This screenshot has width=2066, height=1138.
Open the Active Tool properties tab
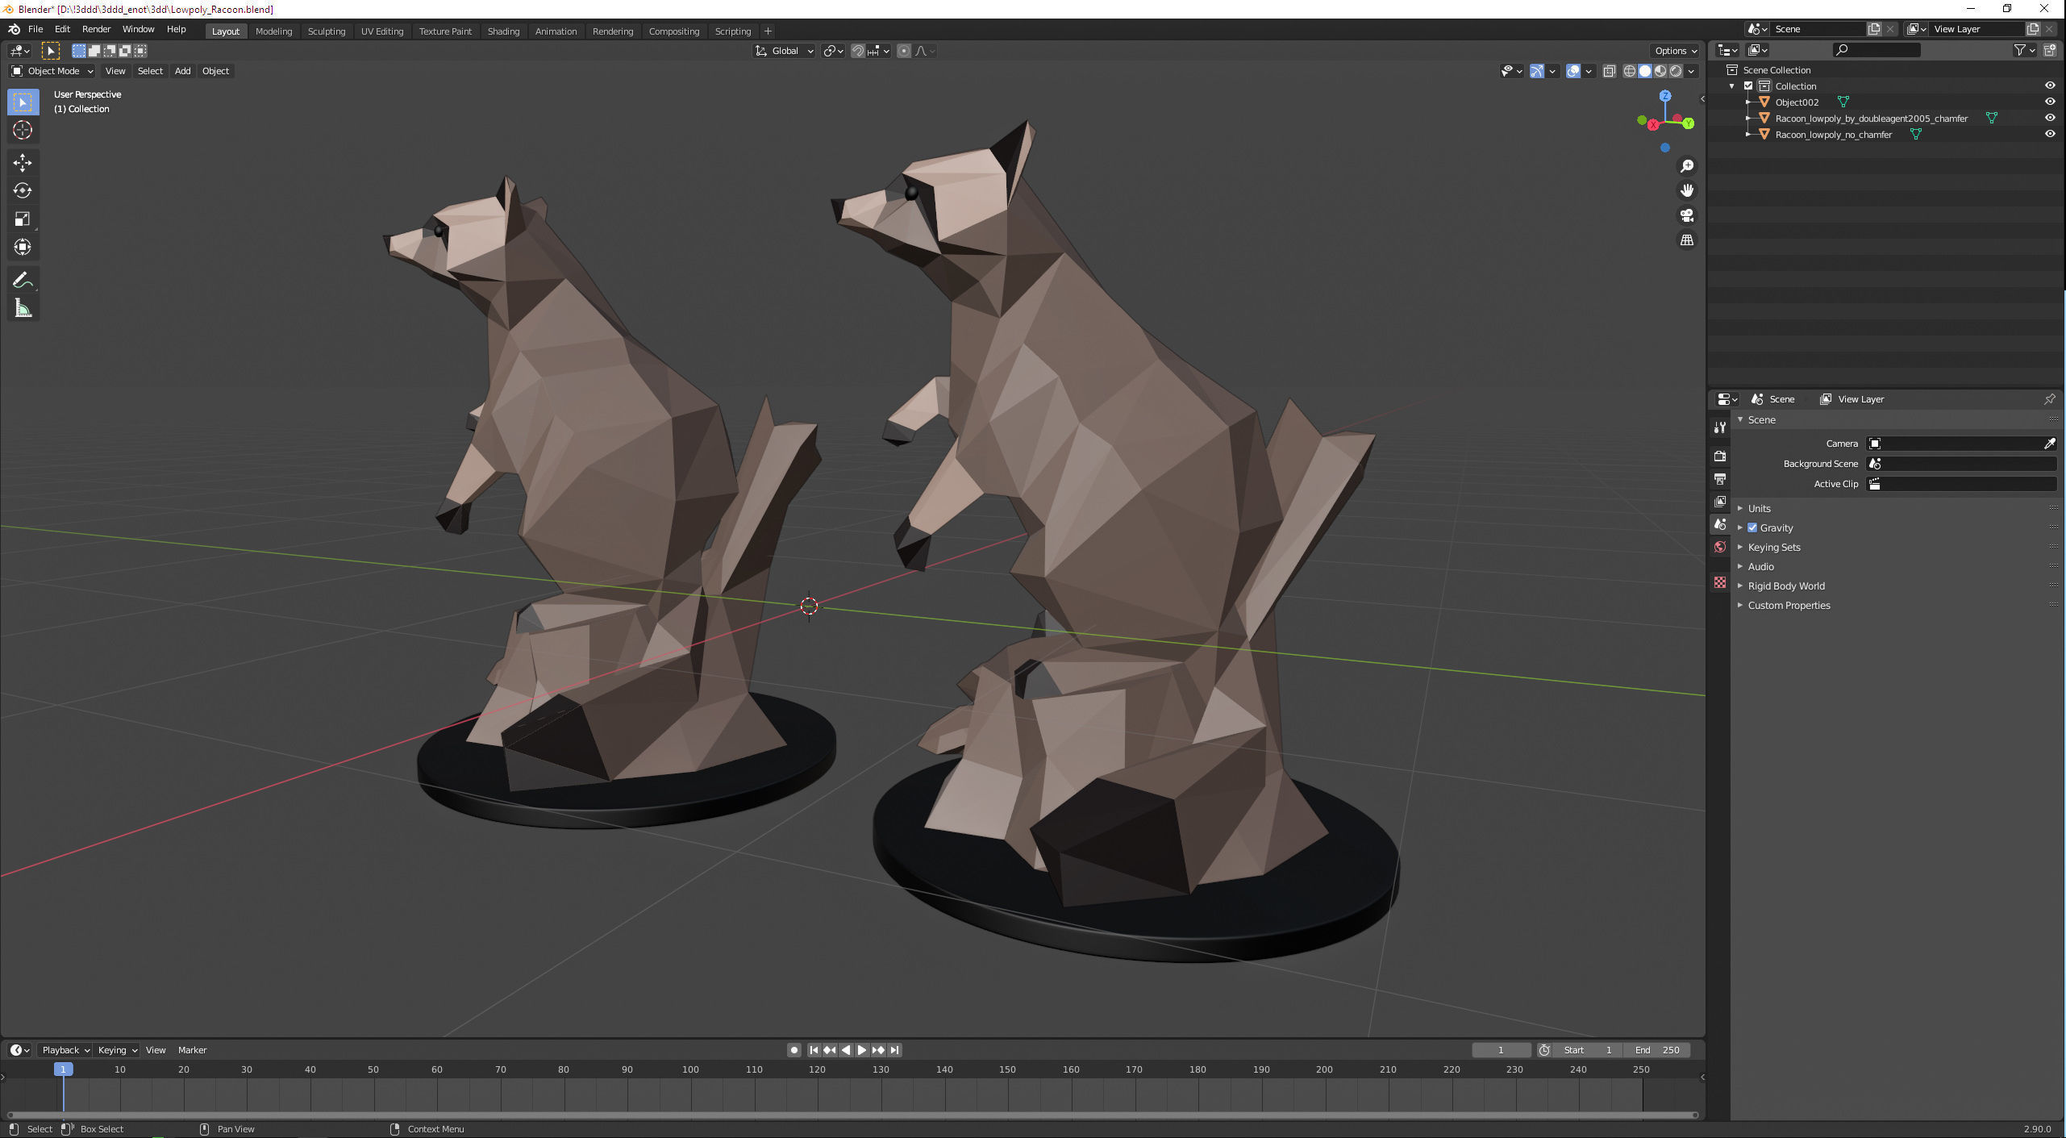(1720, 427)
